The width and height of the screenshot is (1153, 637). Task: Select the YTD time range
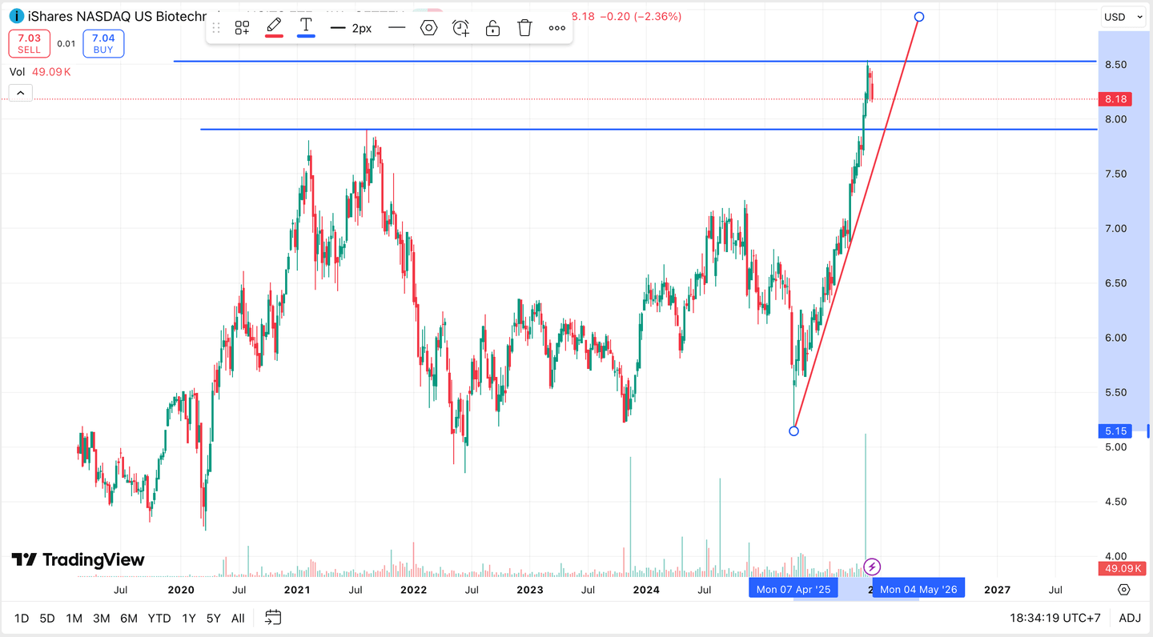click(x=159, y=618)
